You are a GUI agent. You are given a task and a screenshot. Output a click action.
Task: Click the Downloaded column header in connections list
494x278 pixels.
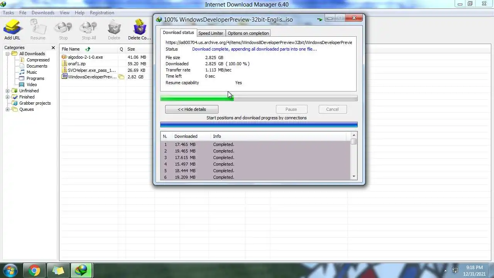191,136
